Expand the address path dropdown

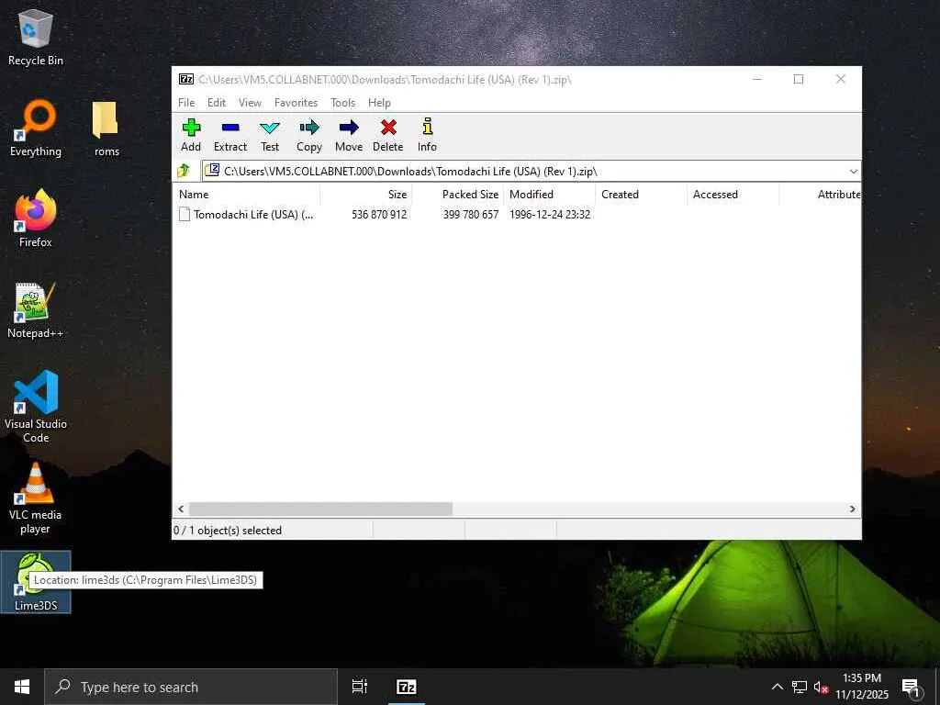pyautogui.click(x=853, y=172)
